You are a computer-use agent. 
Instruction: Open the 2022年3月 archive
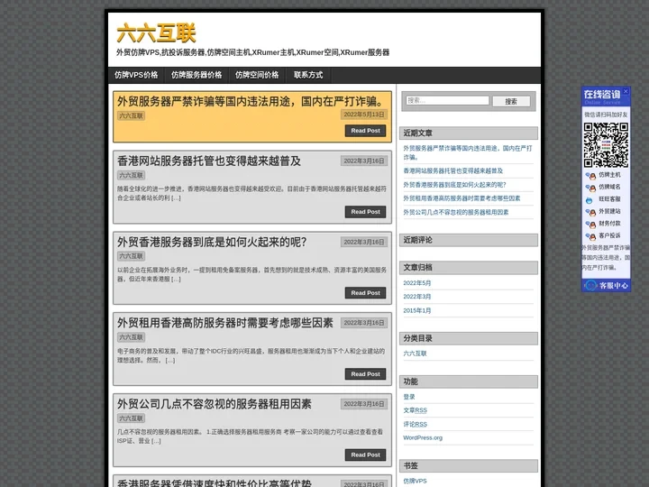pos(417,297)
